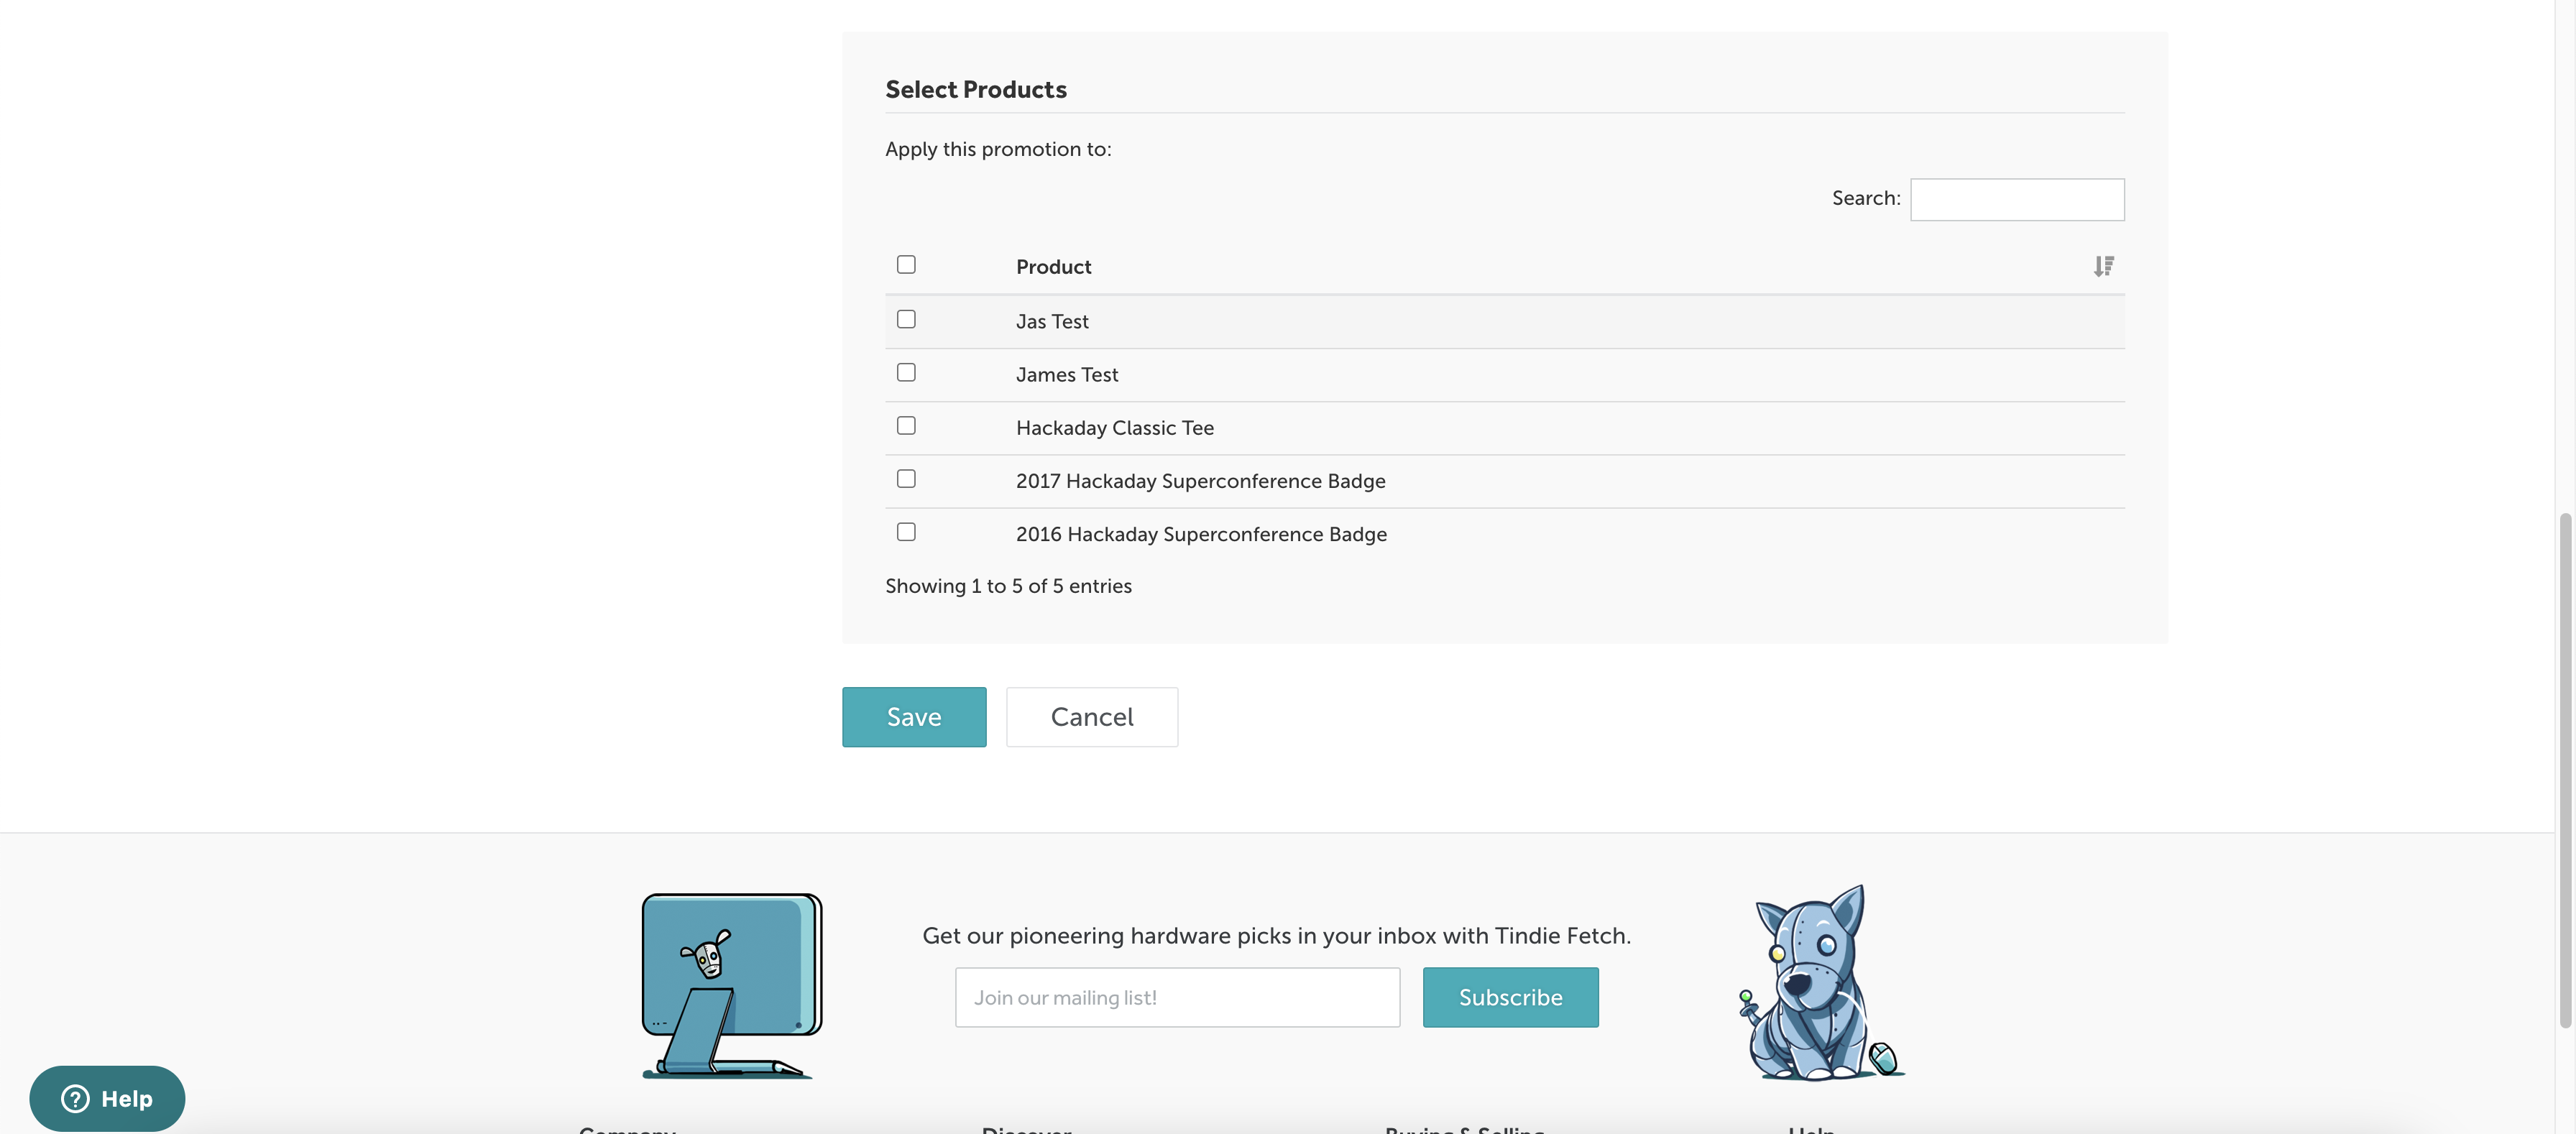Click the robot dog mascot illustration
2576x1134 pixels.
1819,984
